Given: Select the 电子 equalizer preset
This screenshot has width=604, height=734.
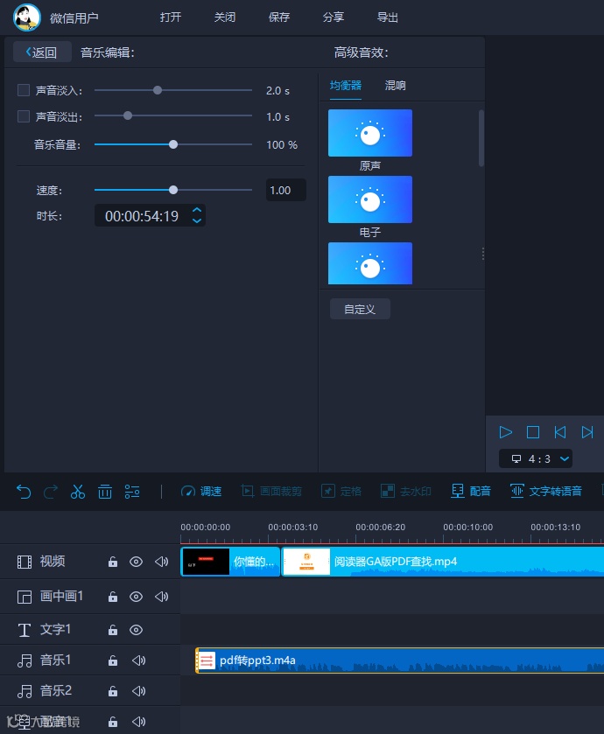Looking at the screenshot, I should pyautogui.click(x=370, y=199).
